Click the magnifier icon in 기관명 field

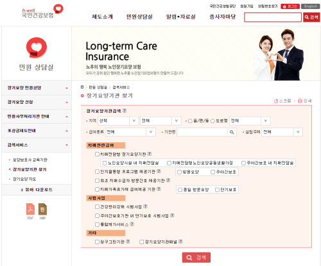click(x=232, y=132)
